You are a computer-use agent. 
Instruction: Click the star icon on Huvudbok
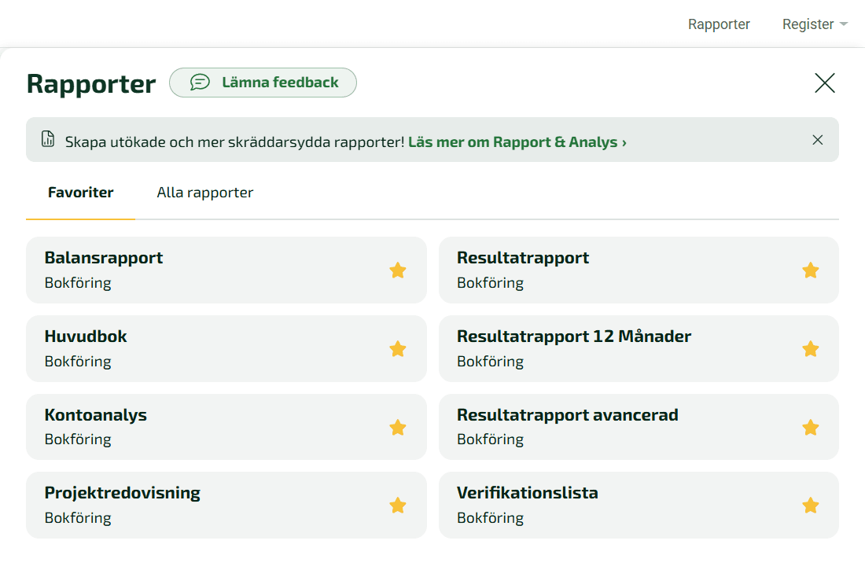click(x=397, y=348)
